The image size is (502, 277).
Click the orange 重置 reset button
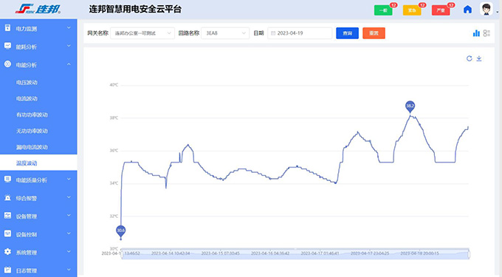point(374,33)
